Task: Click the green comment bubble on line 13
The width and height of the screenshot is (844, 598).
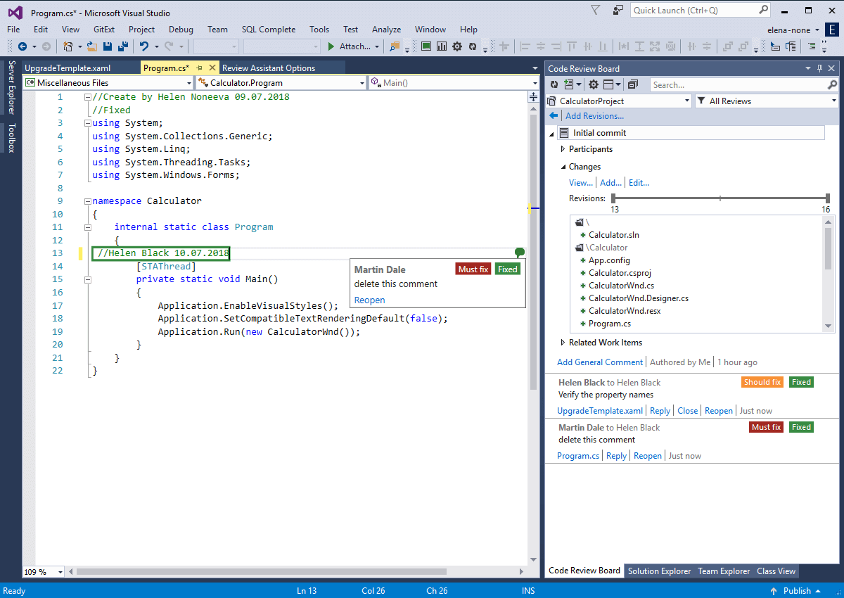Action: (519, 252)
